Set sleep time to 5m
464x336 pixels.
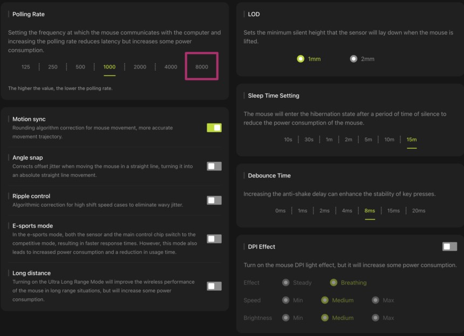pos(368,140)
